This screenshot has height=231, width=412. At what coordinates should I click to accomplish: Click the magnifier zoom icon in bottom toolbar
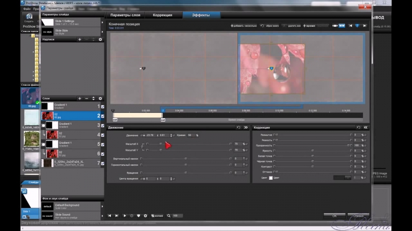[169, 216]
